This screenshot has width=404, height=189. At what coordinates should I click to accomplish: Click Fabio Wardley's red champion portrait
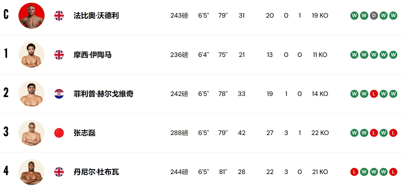pos(31,16)
